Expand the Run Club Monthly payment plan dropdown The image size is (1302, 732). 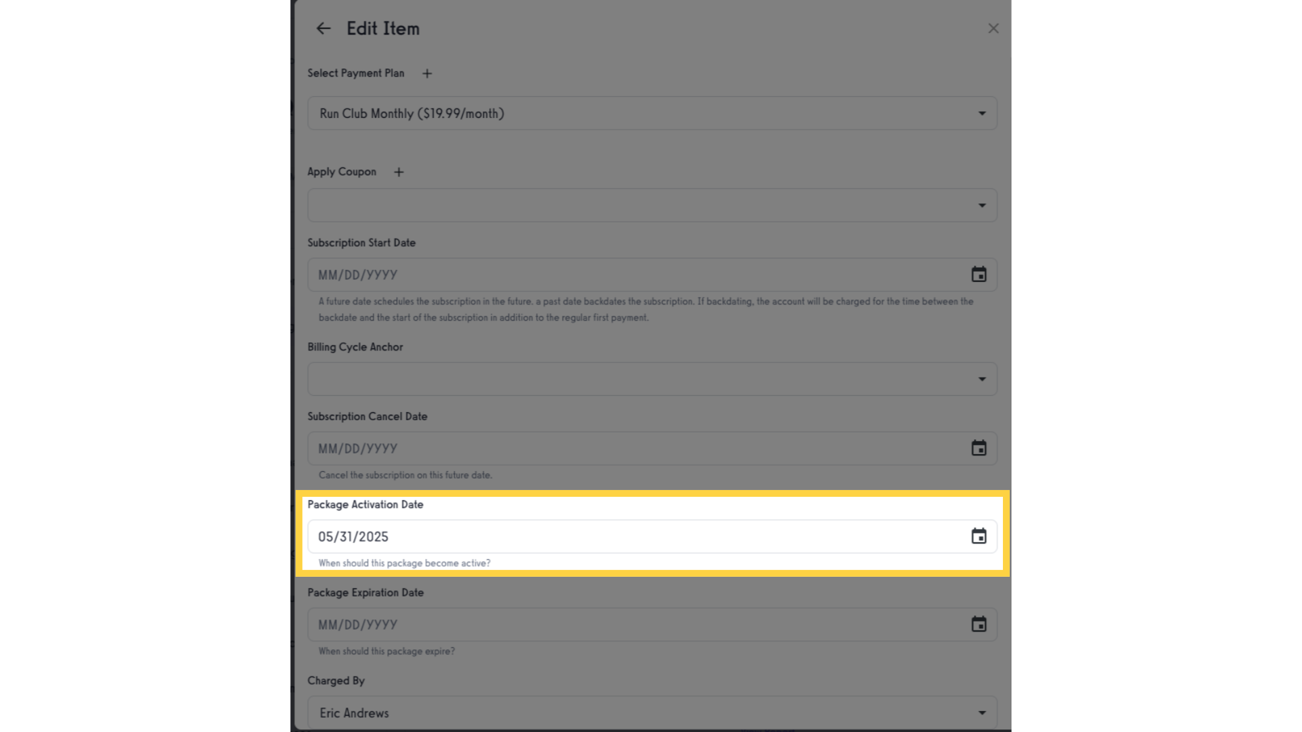point(652,113)
